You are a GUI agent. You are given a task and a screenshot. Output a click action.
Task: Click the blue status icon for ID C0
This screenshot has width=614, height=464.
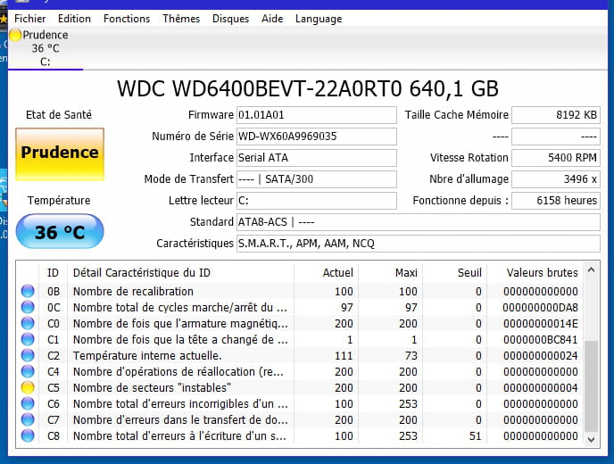[28, 323]
